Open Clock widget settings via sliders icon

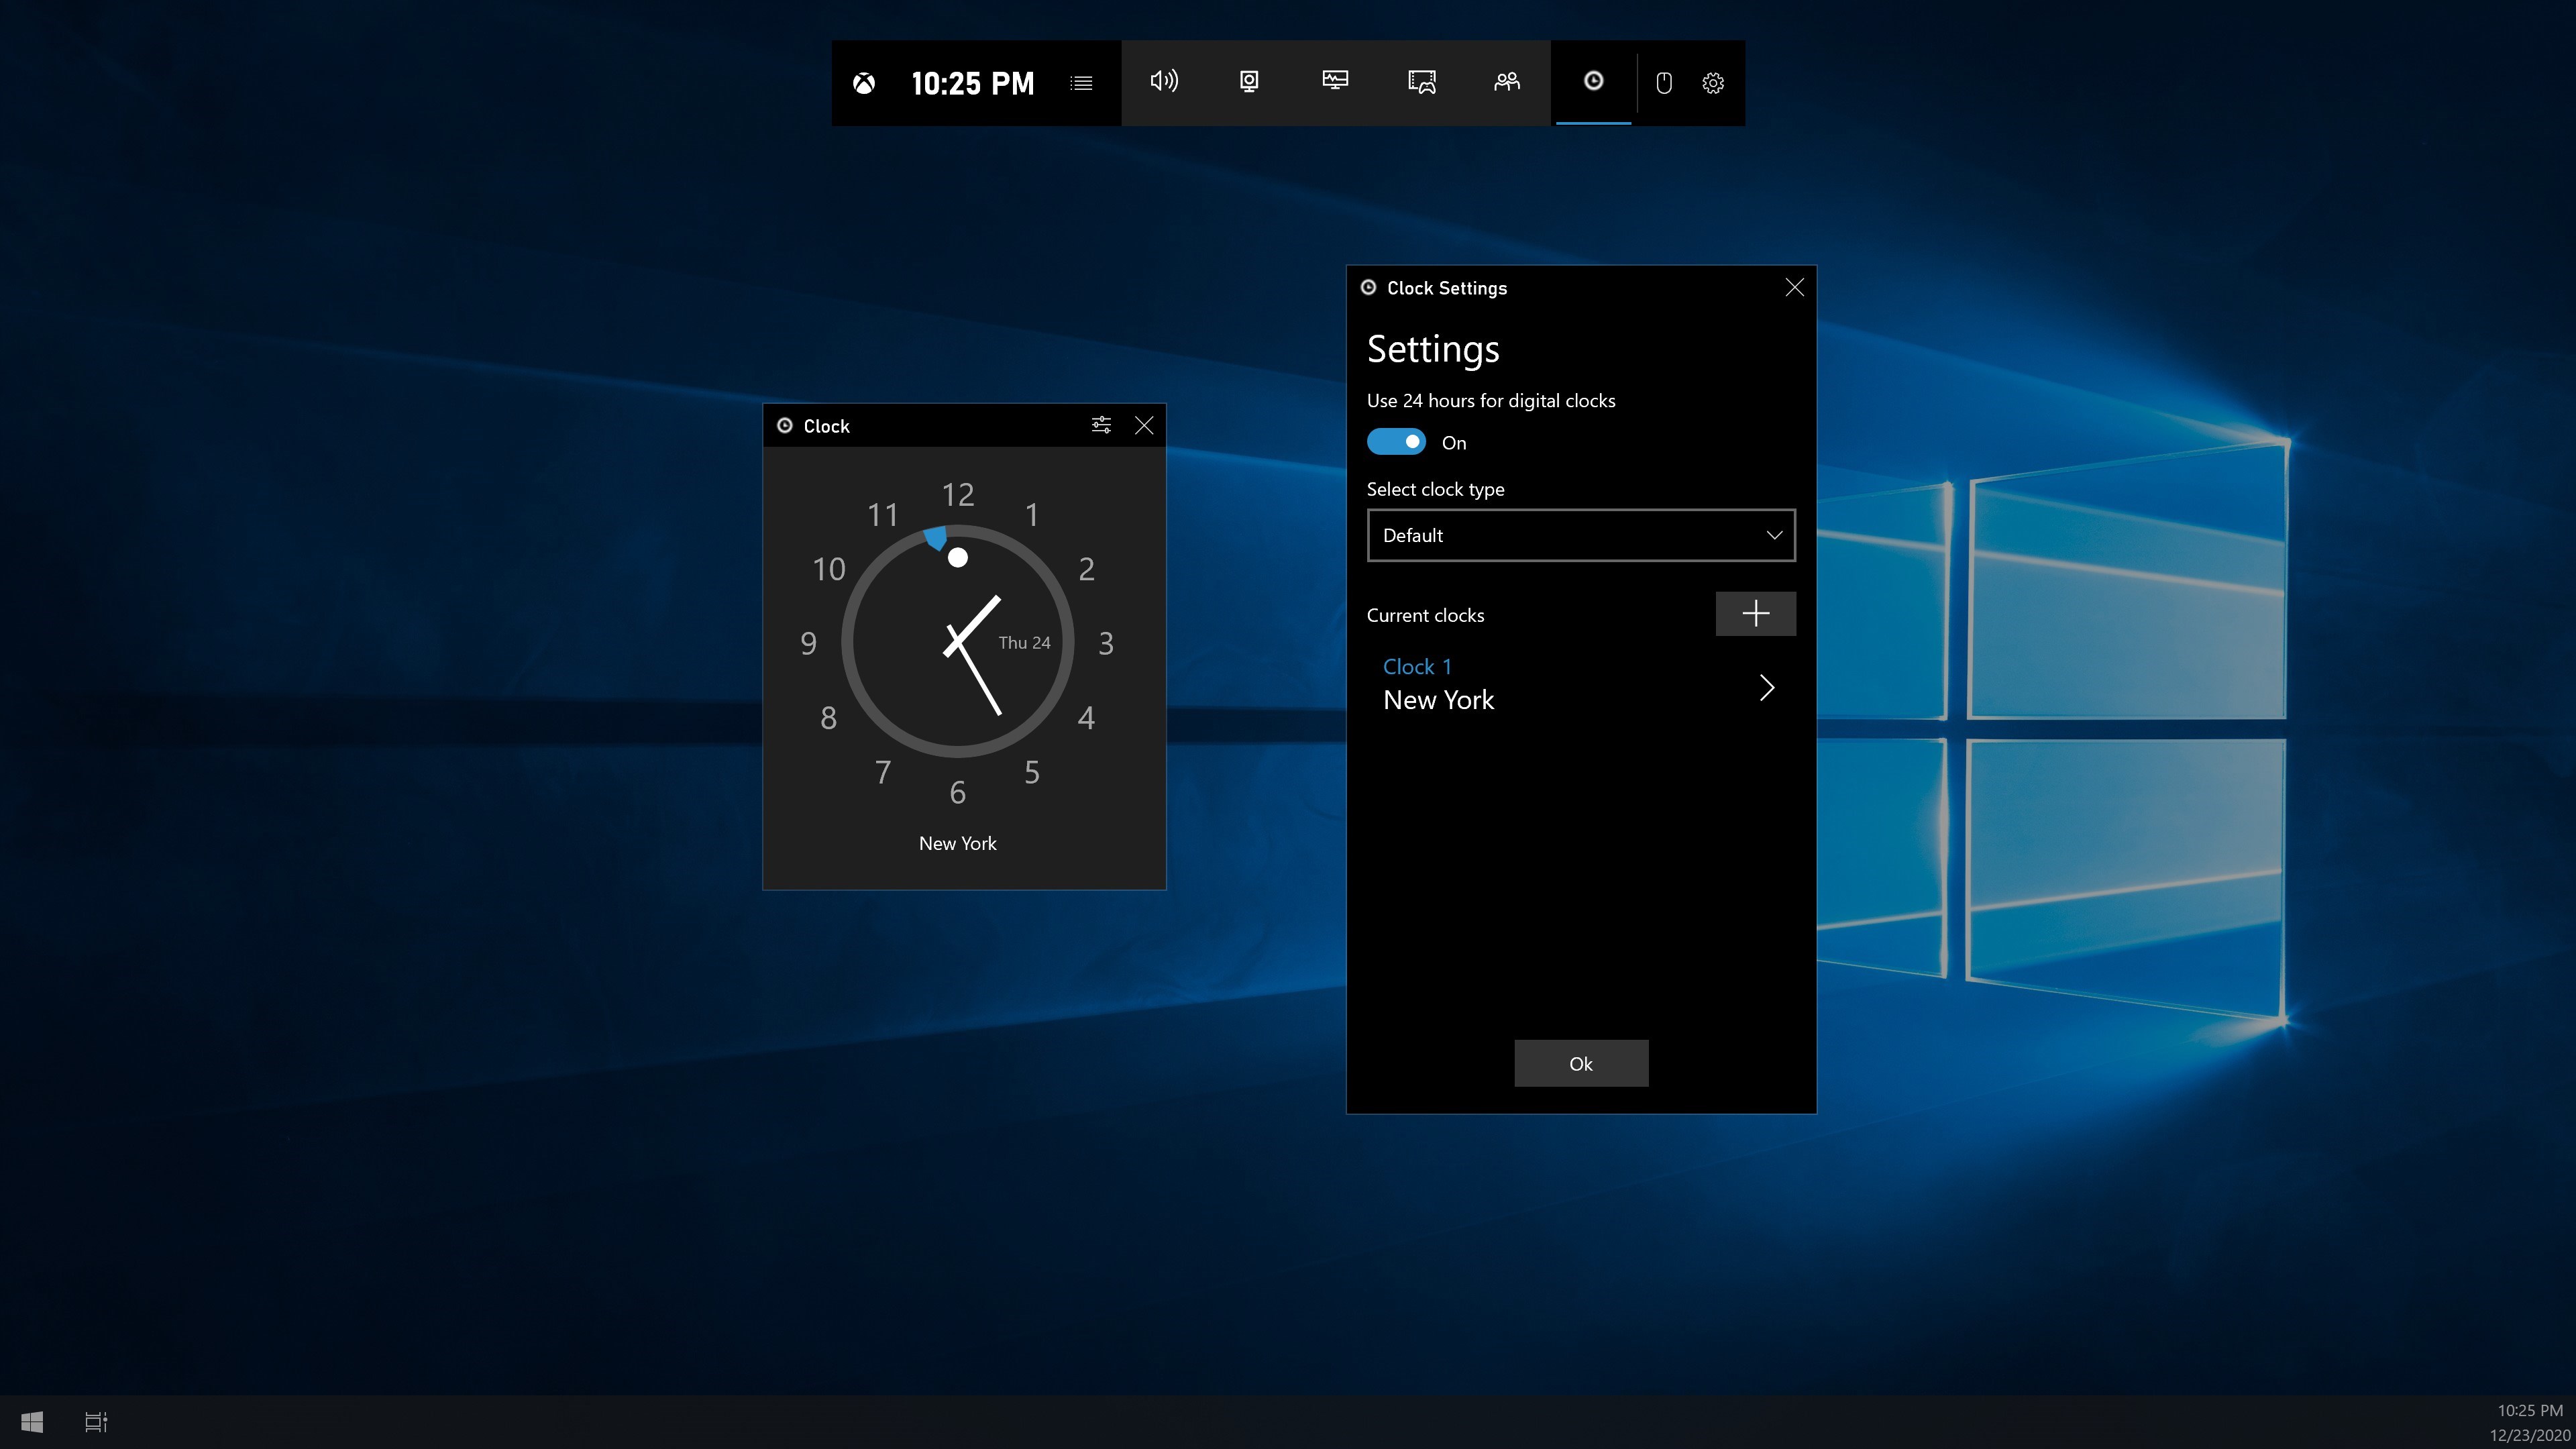[x=1101, y=424]
